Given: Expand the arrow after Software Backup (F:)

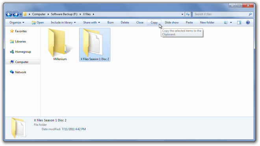Looking at the screenshot, I should [x=80, y=14].
